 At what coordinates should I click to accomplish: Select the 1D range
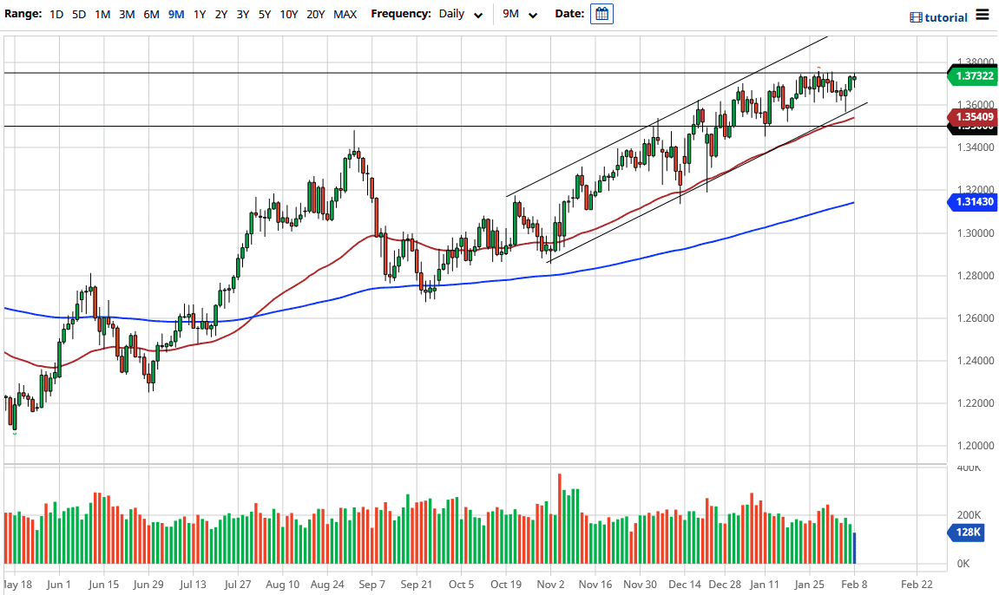coord(56,14)
